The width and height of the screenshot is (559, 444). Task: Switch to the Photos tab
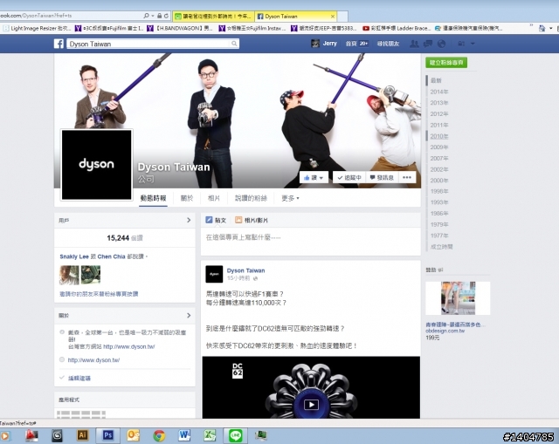coord(214,198)
